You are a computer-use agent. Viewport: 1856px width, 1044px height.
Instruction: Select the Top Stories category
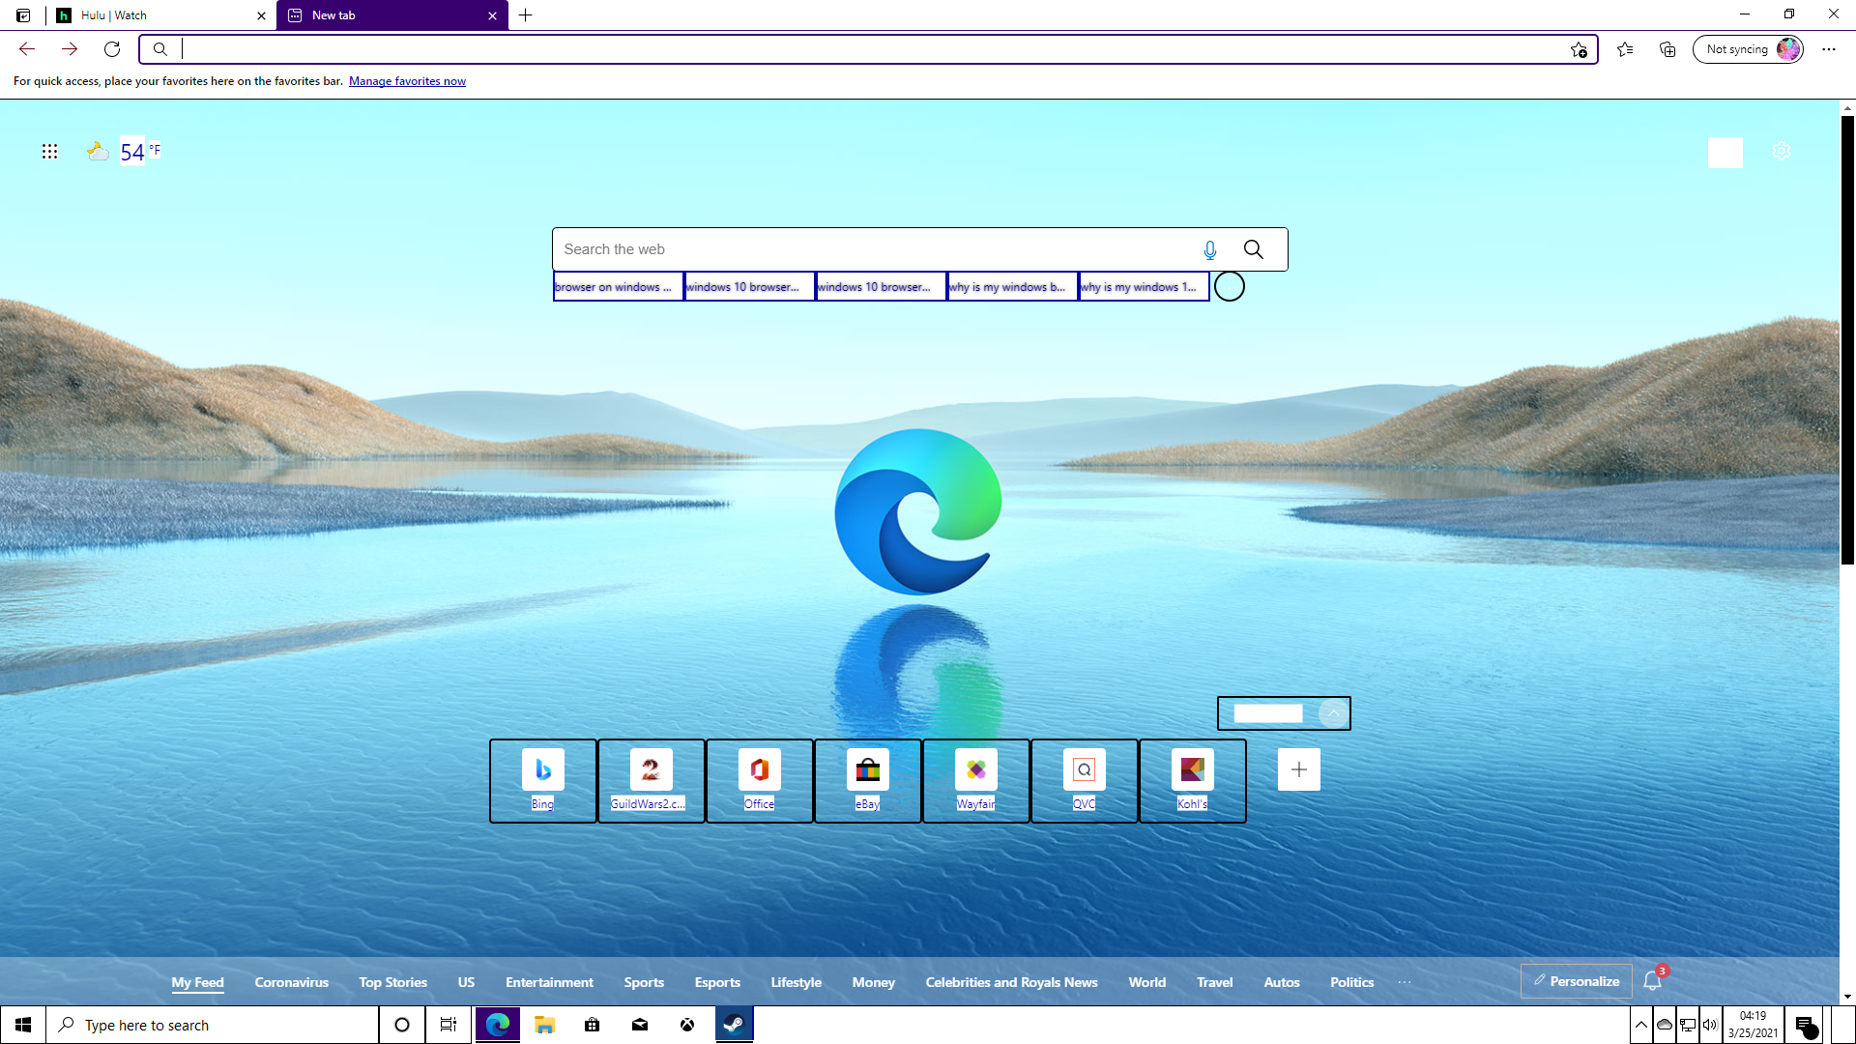coord(393,982)
